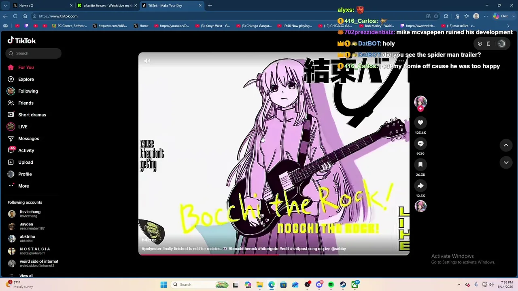Switch to the Home / X tab

[x=42, y=6]
